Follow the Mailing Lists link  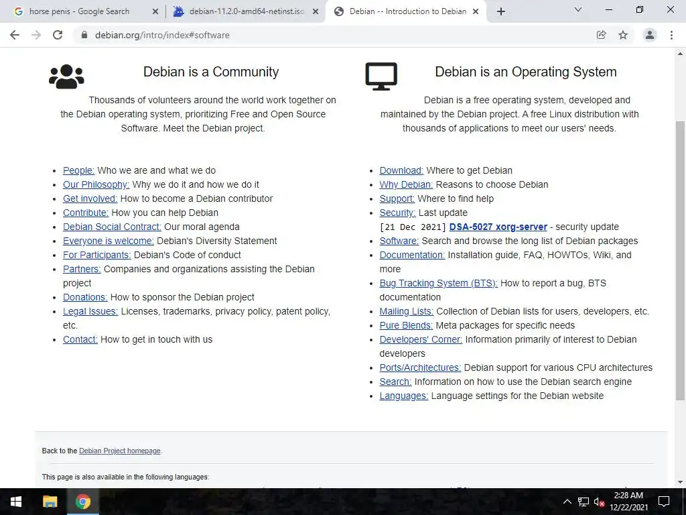407,311
